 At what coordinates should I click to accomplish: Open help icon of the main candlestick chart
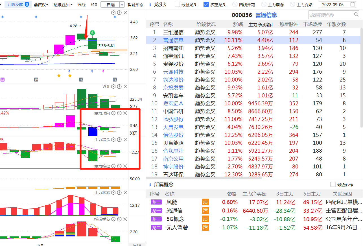[119, 13]
